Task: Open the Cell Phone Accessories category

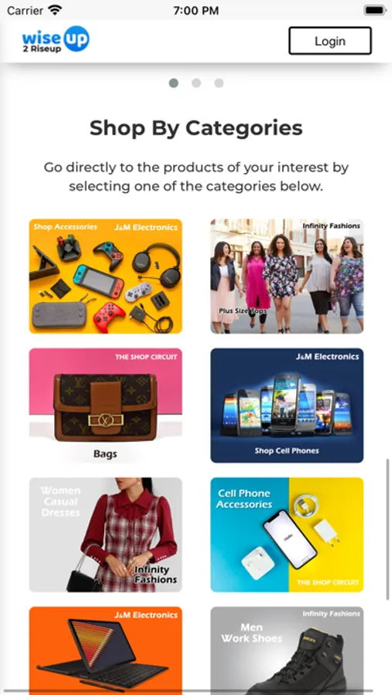Action: [x=287, y=534]
